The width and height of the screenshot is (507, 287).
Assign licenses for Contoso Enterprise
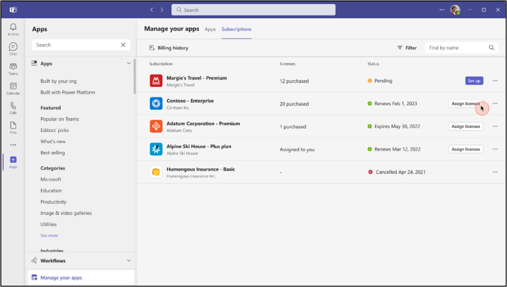[x=465, y=103]
